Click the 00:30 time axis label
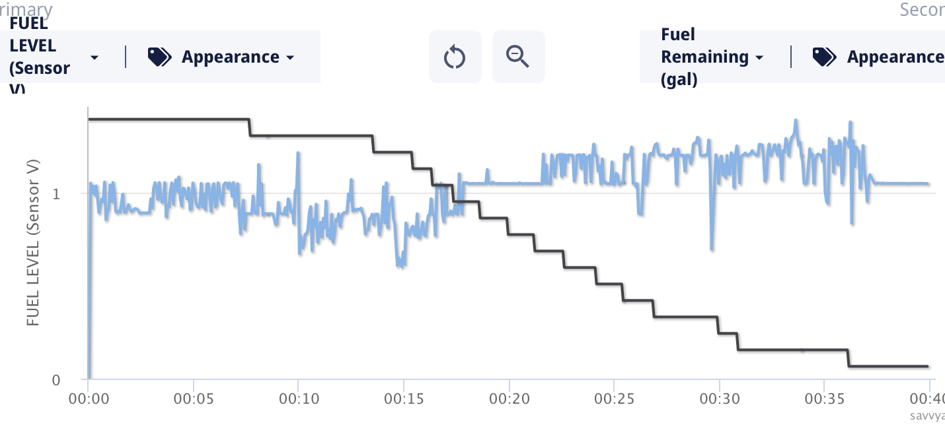Screen dimensions: 945x442 (719, 400)
